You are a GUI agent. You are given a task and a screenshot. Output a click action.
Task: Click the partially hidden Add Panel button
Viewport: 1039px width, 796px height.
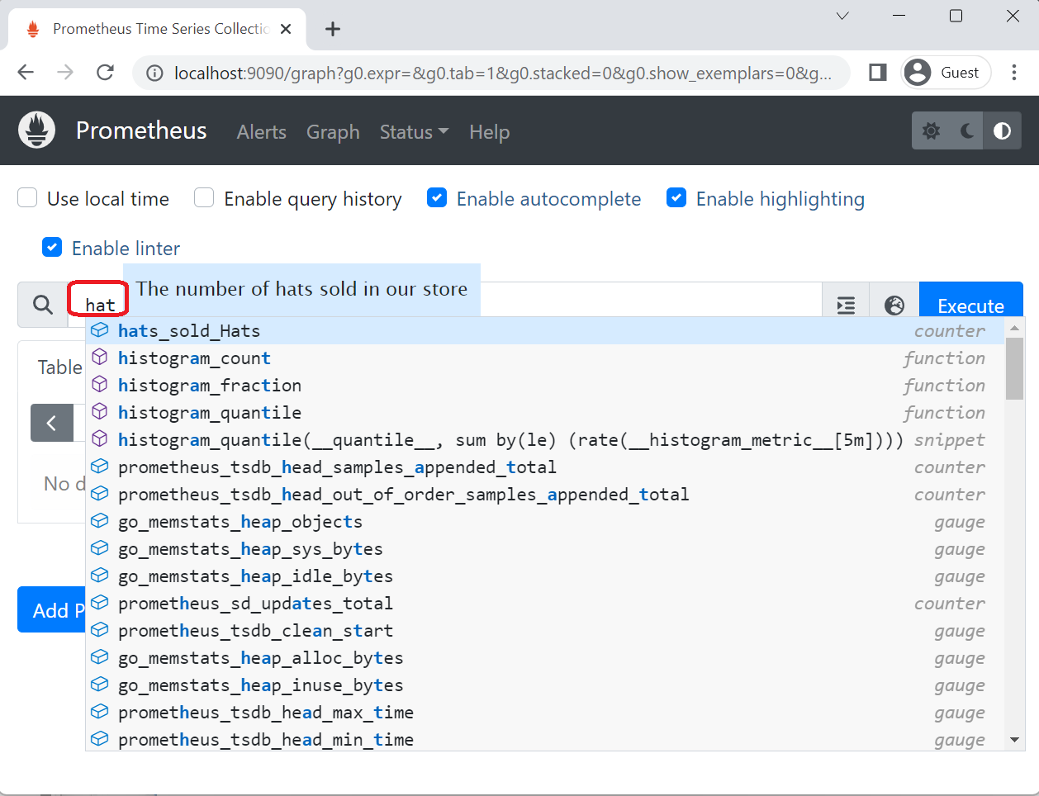point(51,610)
